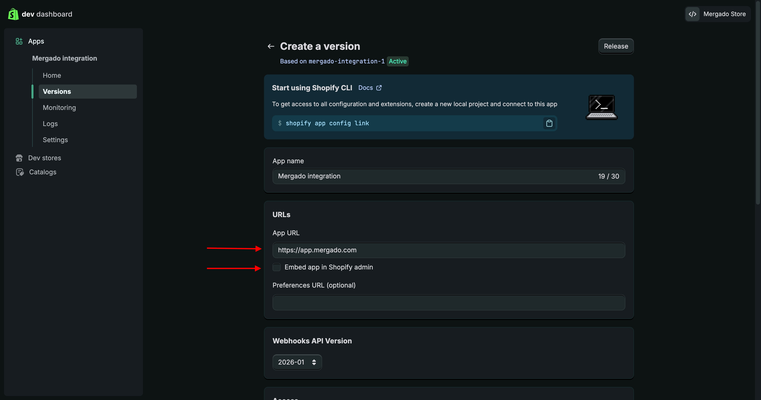The width and height of the screenshot is (761, 400).
Task: Click the code brackets icon by Mergado Store
Action: [x=692, y=14]
